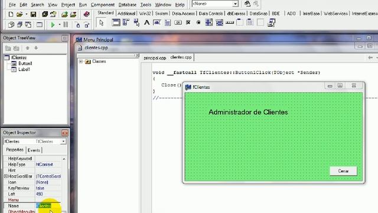Open the principal.cpp editor tab
The width and height of the screenshot is (378, 213).
(x=155, y=58)
